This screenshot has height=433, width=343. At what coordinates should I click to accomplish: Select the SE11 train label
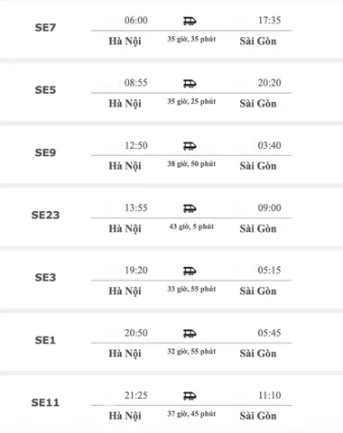pyautogui.click(x=45, y=402)
